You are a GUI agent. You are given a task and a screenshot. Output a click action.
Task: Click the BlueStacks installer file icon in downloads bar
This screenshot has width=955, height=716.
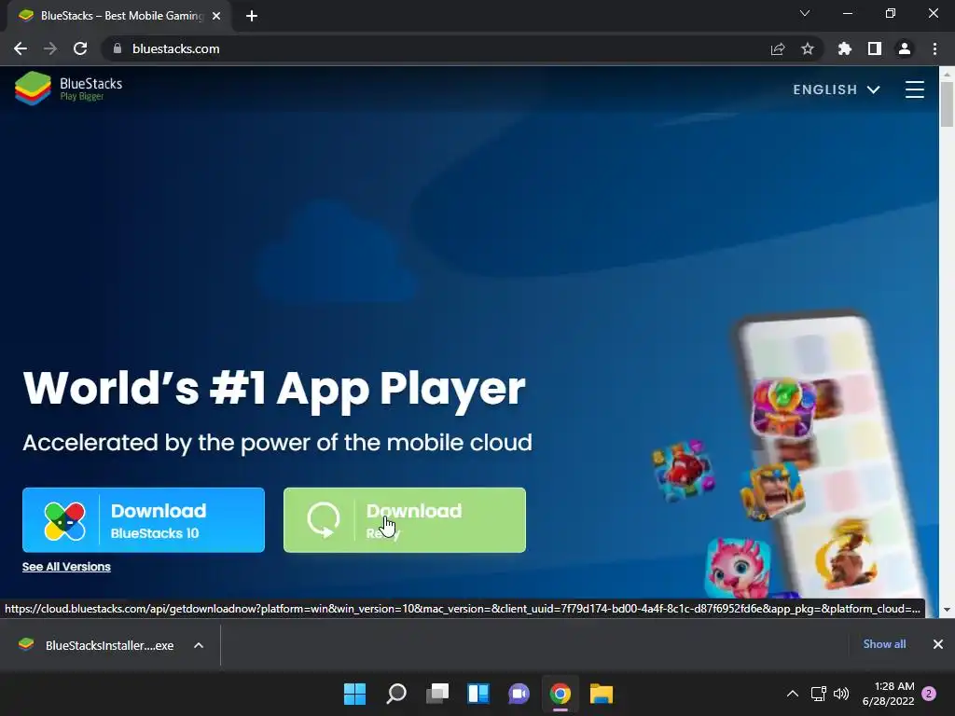point(26,644)
